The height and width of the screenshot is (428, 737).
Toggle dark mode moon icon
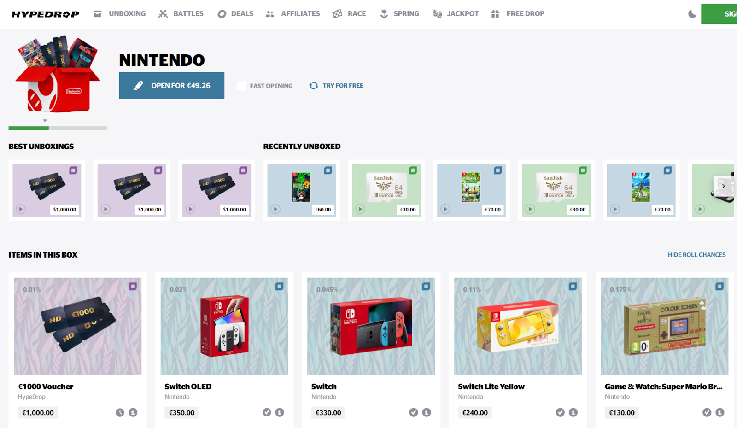pyautogui.click(x=692, y=14)
